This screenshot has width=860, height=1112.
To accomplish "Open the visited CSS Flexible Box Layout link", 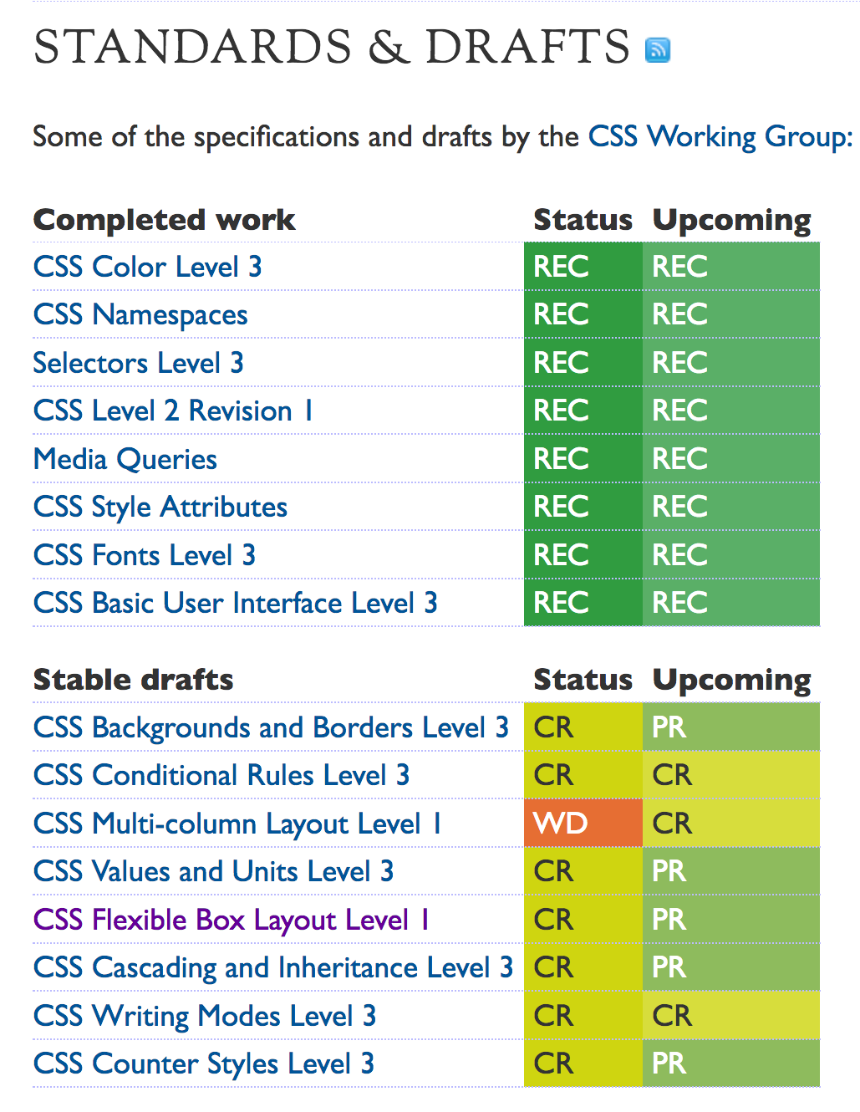I will pos(232,921).
